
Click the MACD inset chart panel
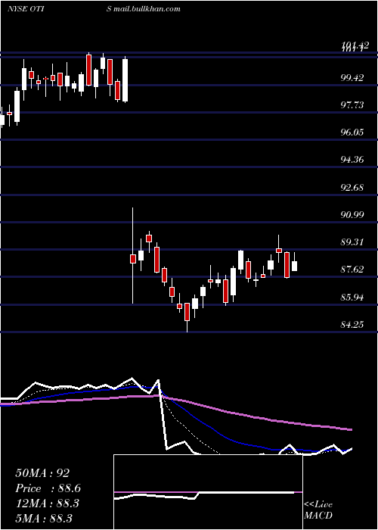pos(208,492)
